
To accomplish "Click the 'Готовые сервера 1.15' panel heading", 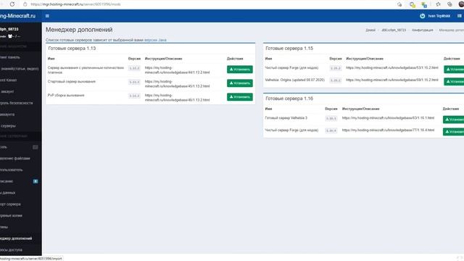I will pyautogui.click(x=289, y=49).
